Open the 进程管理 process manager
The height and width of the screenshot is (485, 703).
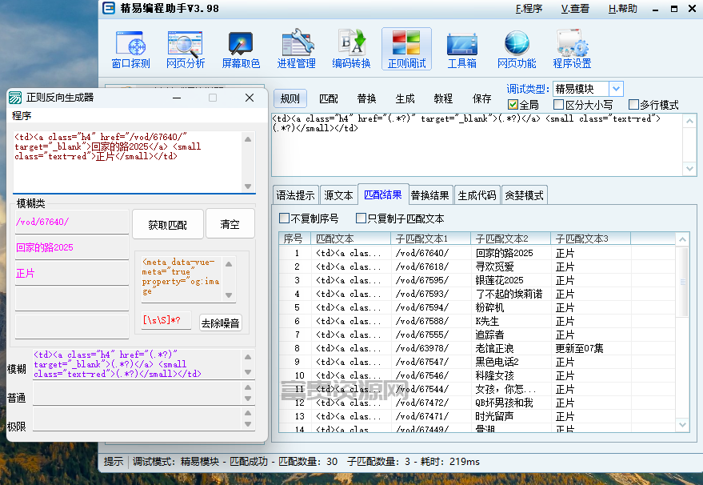coord(296,50)
